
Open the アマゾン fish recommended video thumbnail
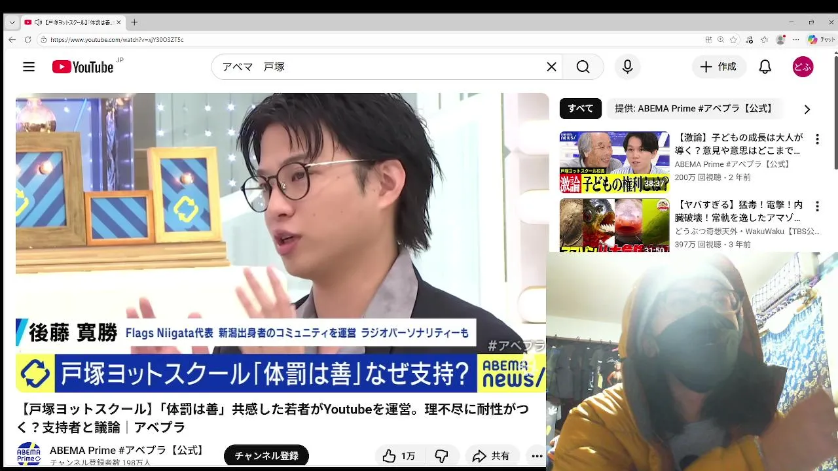pyautogui.click(x=615, y=226)
